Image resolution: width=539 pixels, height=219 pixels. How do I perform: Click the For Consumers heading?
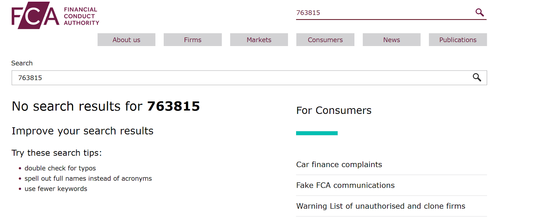(x=334, y=111)
